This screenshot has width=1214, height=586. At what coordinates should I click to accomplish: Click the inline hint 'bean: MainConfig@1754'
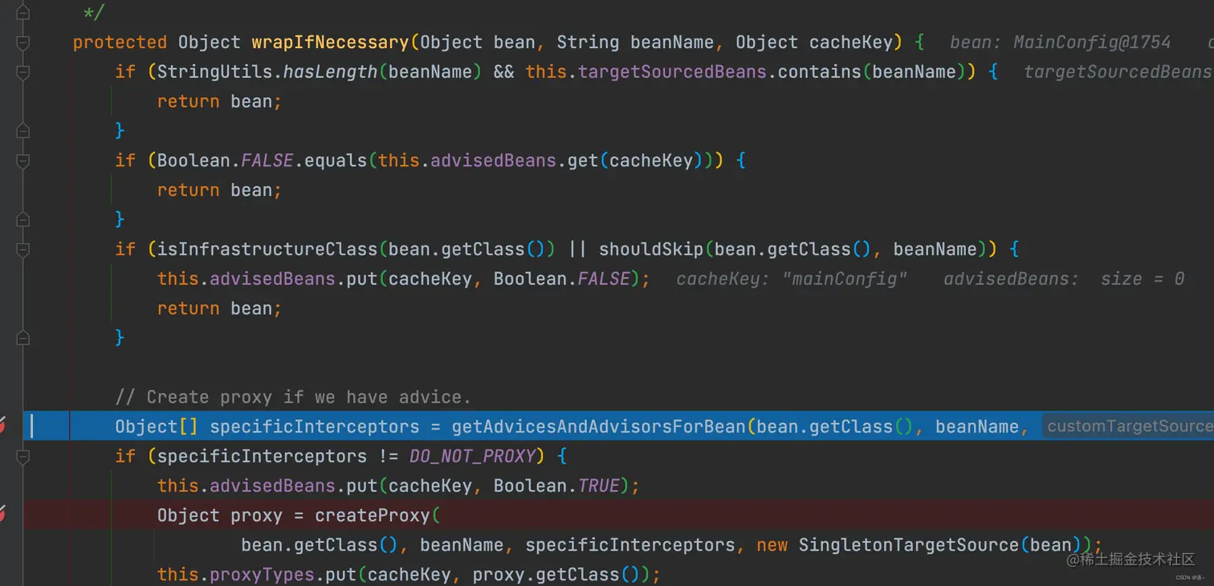tap(1060, 43)
